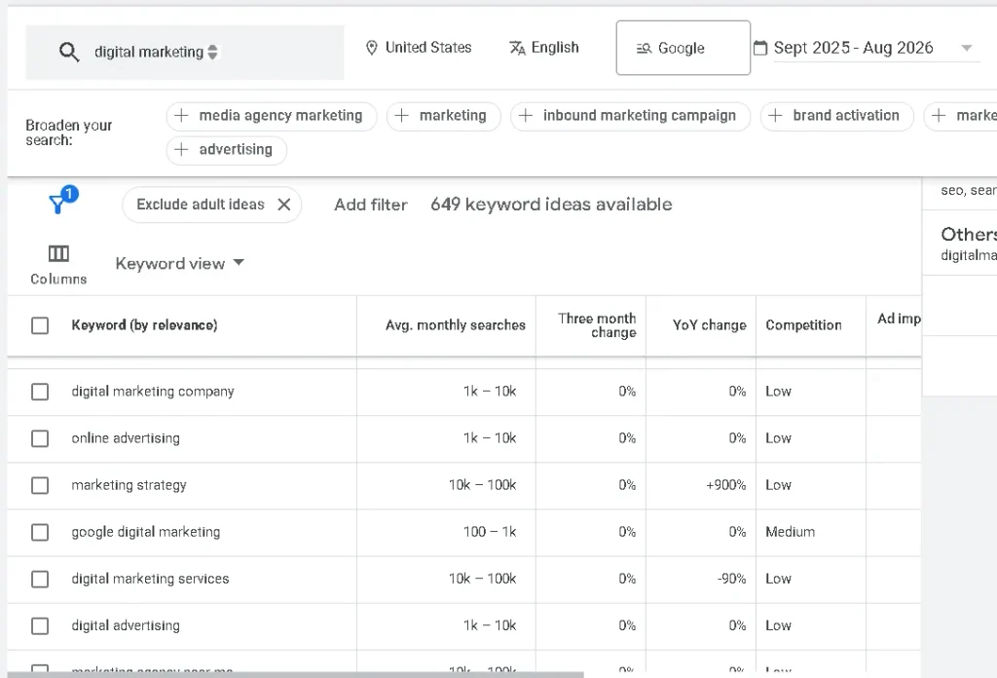997x678 pixels.
Task: Click keyword marketing strategy
Action: (x=129, y=485)
